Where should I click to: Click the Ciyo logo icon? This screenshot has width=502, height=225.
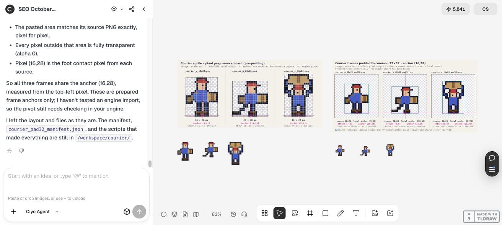[x=10, y=9]
